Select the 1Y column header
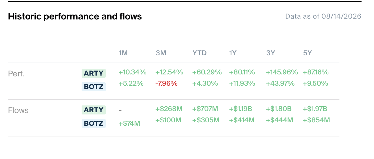The height and width of the screenshot is (159, 374). pos(233,53)
